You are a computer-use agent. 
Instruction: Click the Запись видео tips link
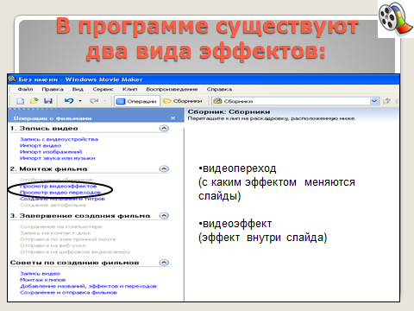(40, 274)
